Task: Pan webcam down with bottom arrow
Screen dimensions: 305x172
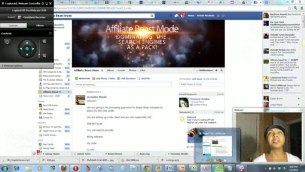Action: [x=27, y=55]
